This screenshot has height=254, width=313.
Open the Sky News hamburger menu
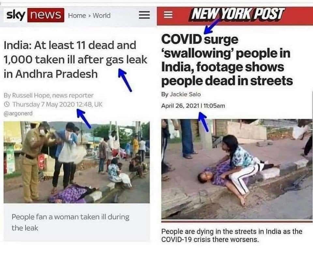point(144,15)
